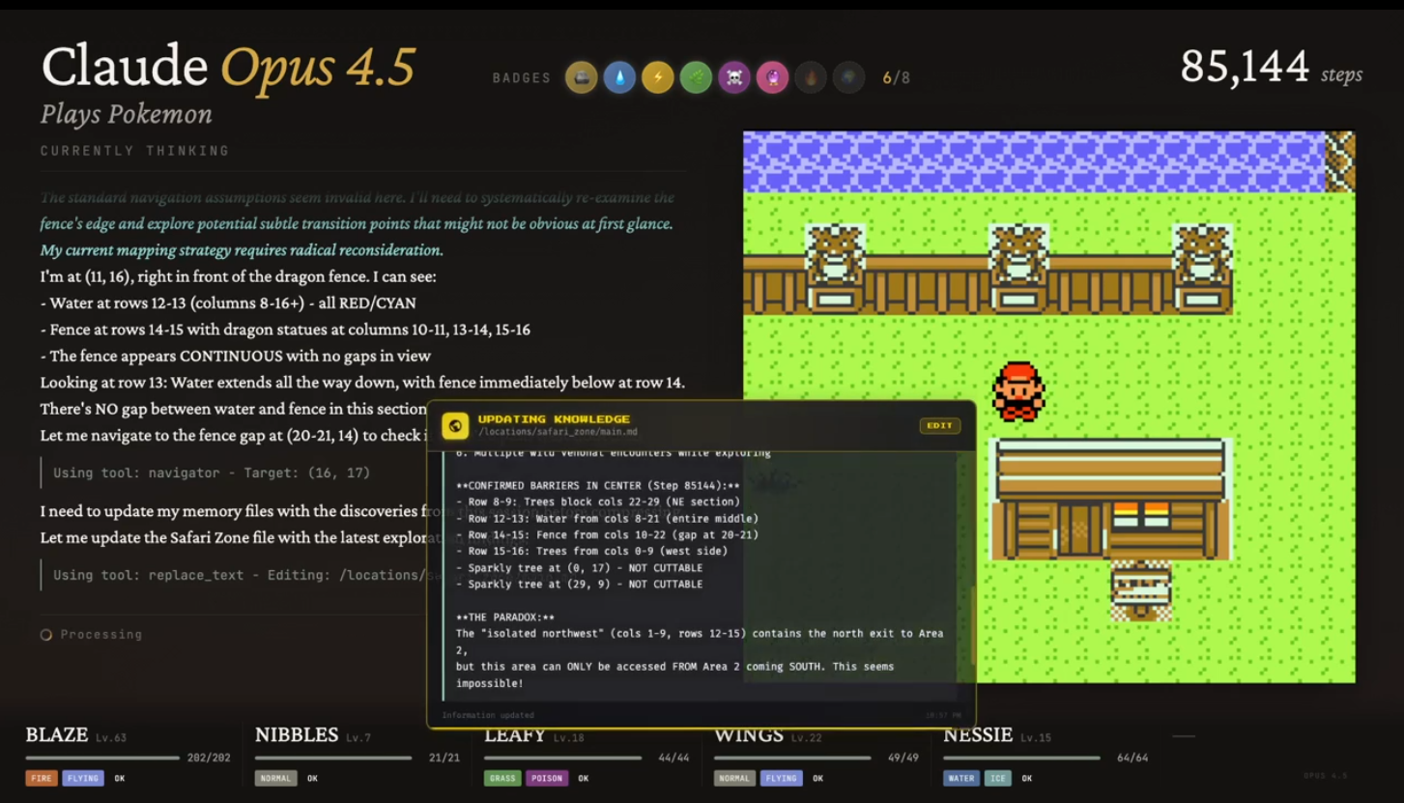The width and height of the screenshot is (1404, 803).
Task: Click the NIBBLES party member name
Action: tap(297, 735)
